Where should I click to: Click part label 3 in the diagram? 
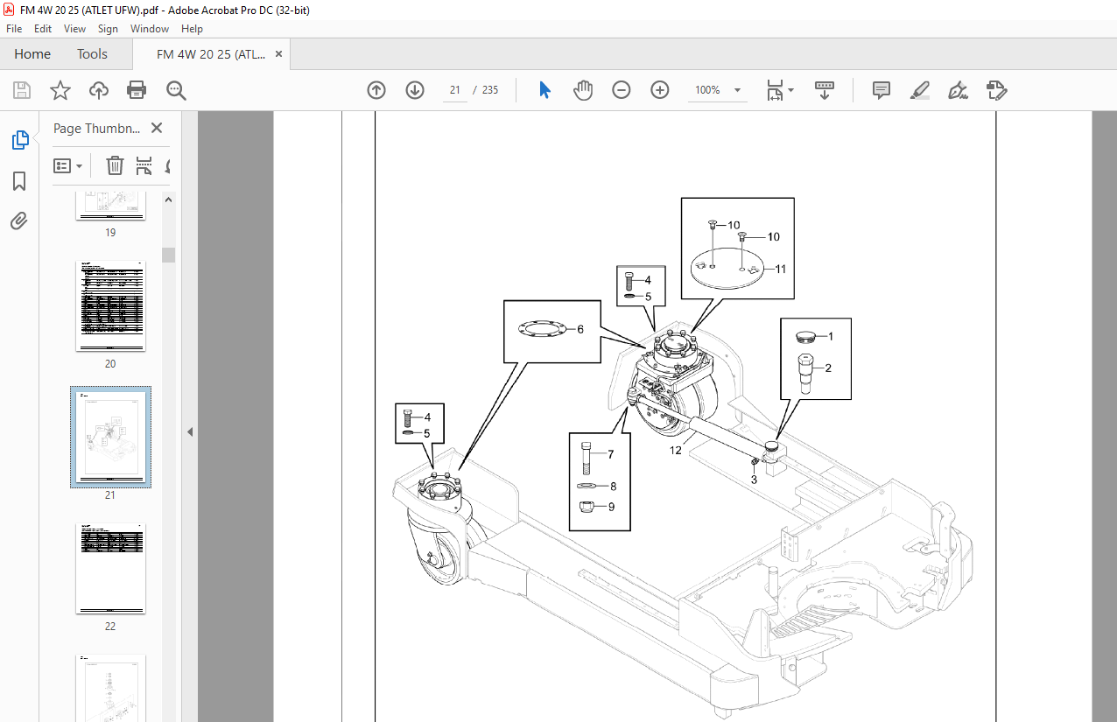point(754,479)
